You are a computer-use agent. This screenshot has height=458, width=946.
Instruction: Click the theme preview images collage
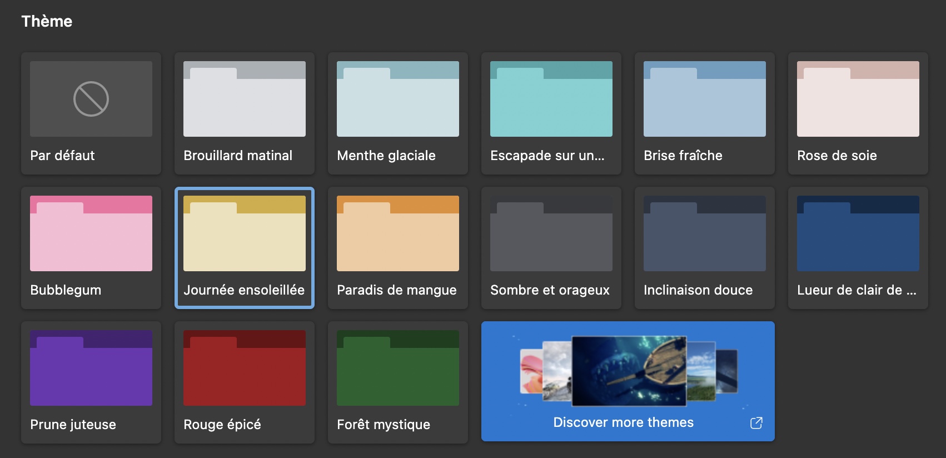tap(628, 371)
